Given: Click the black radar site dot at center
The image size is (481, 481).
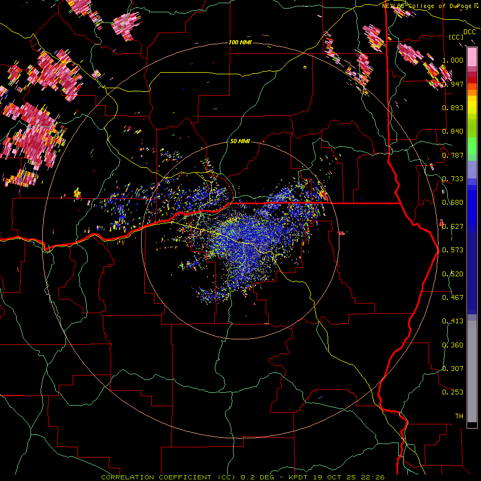Looking at the screenshot, I should coord(241,239).
